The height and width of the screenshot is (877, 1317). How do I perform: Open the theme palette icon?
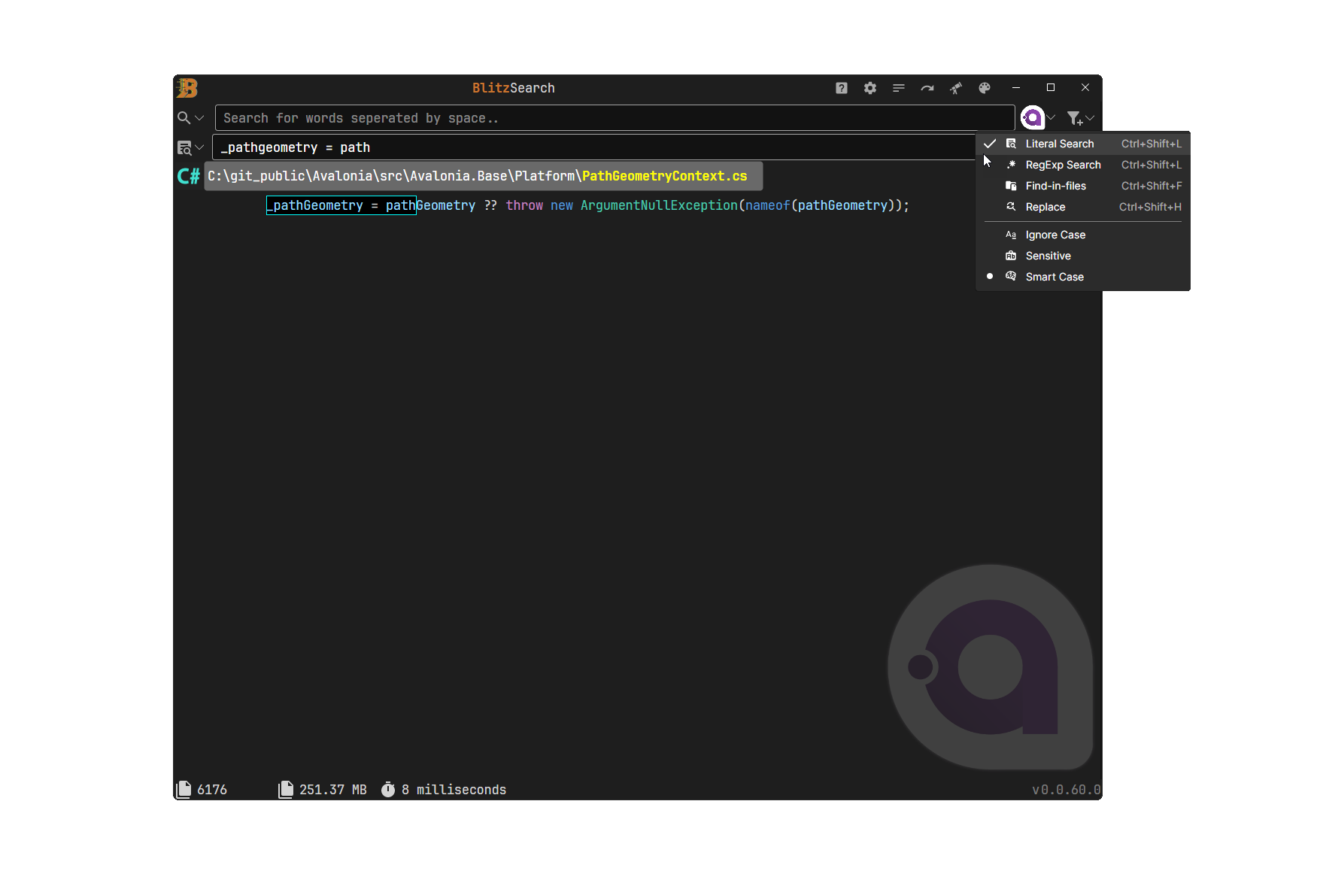985,88
